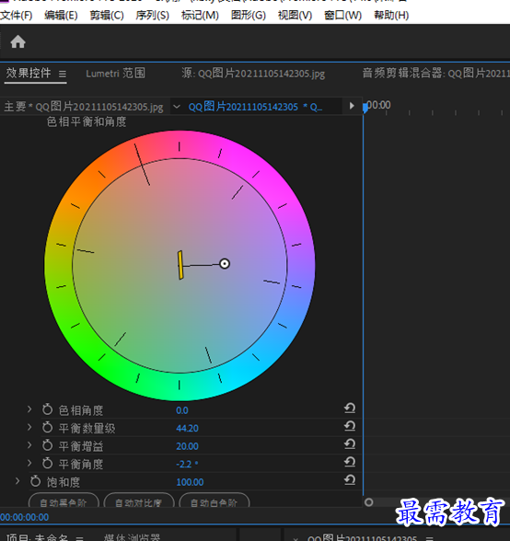Click the 自动黑色阶 button
Screen dimensions: 510x541
click(x=64, y=501)
